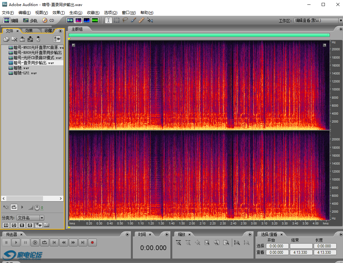
Task: Toggle Show Video Files filter button
Action: pos(22,225)
